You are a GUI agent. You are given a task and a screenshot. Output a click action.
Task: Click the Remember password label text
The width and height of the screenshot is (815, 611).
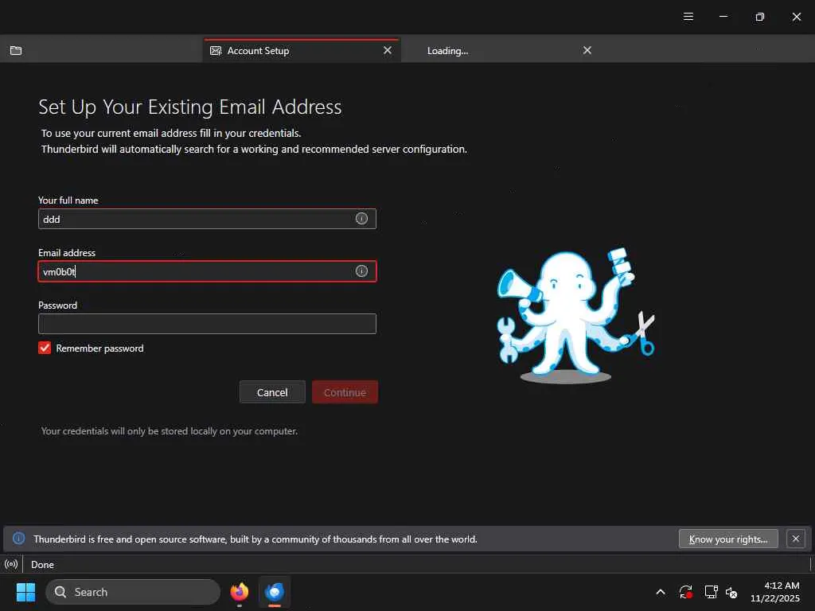coord(99,348)
